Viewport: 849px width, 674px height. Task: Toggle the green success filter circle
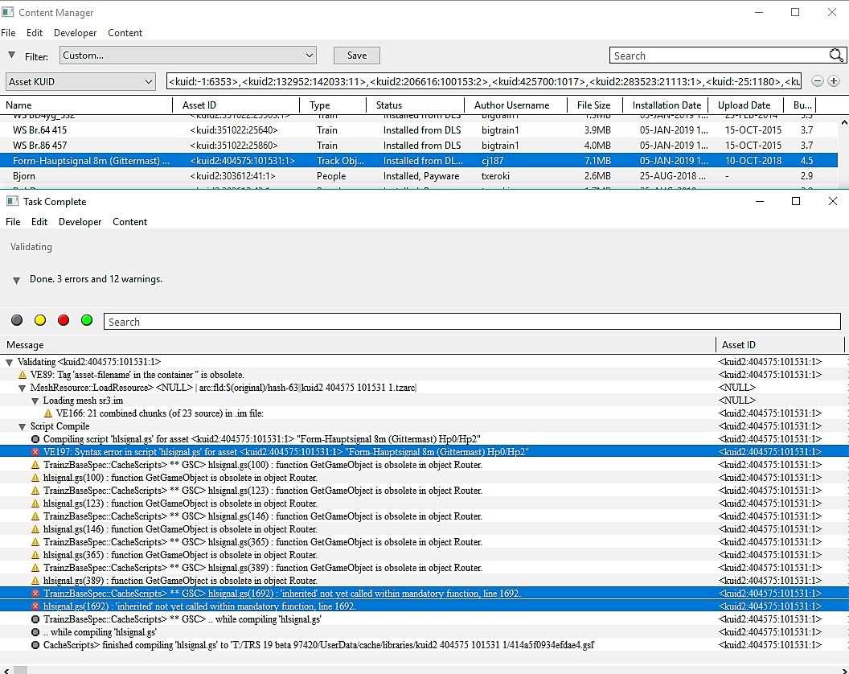87,321
